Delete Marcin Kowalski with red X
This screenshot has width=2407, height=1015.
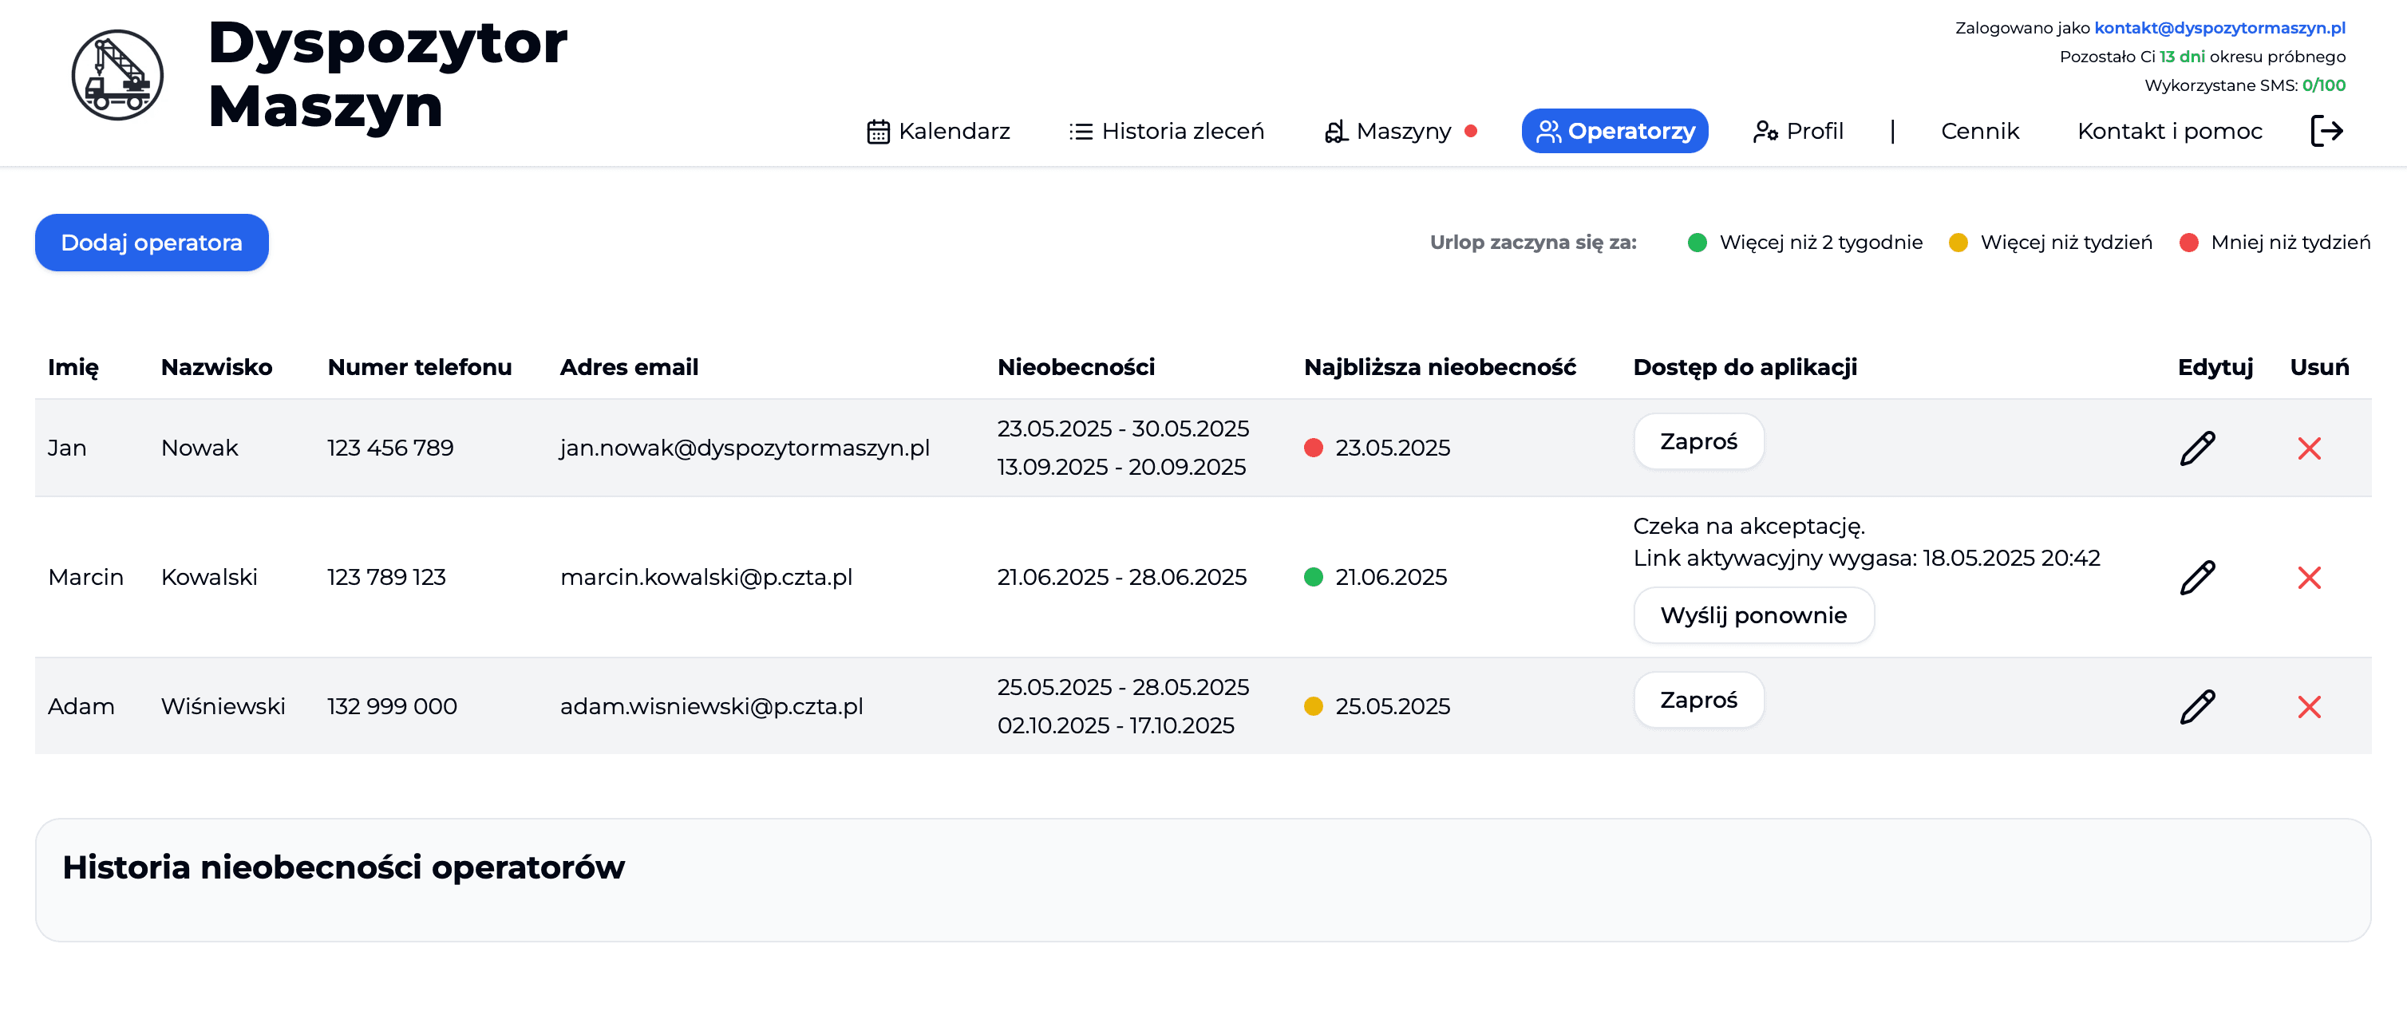[x=2309, y=578]
